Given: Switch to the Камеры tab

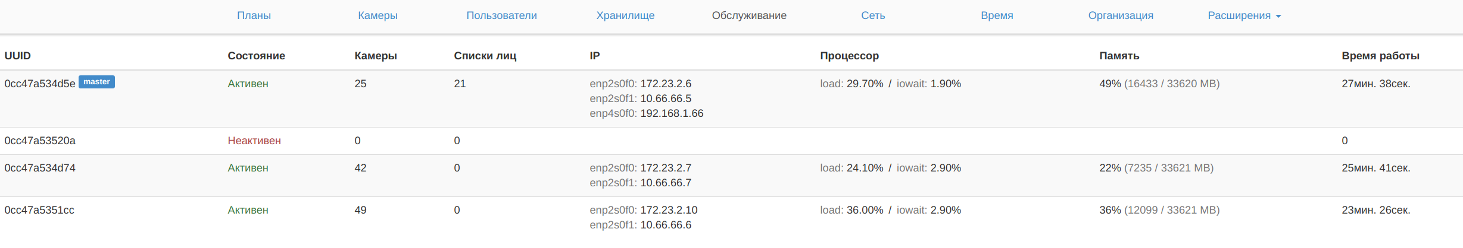Looking at the screenshot, I should [x=378, y=15].
